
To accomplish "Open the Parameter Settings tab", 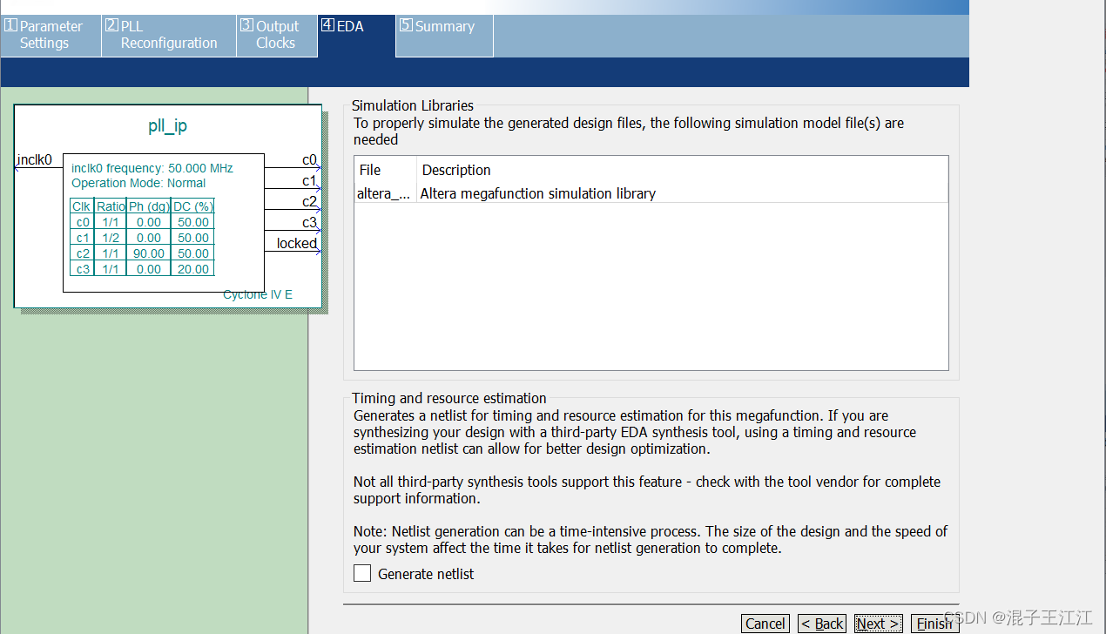I will (51, 36).
